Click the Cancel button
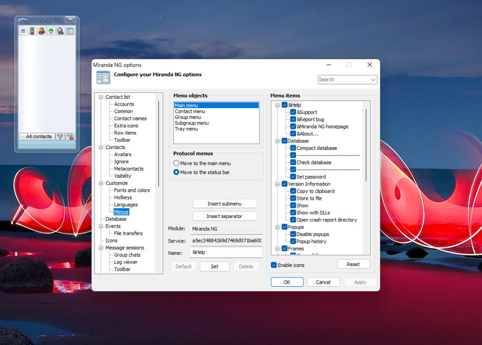482x345 pixels. click(323, 282)
